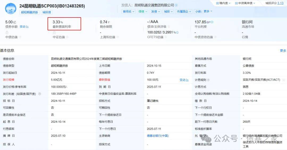Click 簿记建档 招标方式 value

pyautogui.click(x=153, y=101)
